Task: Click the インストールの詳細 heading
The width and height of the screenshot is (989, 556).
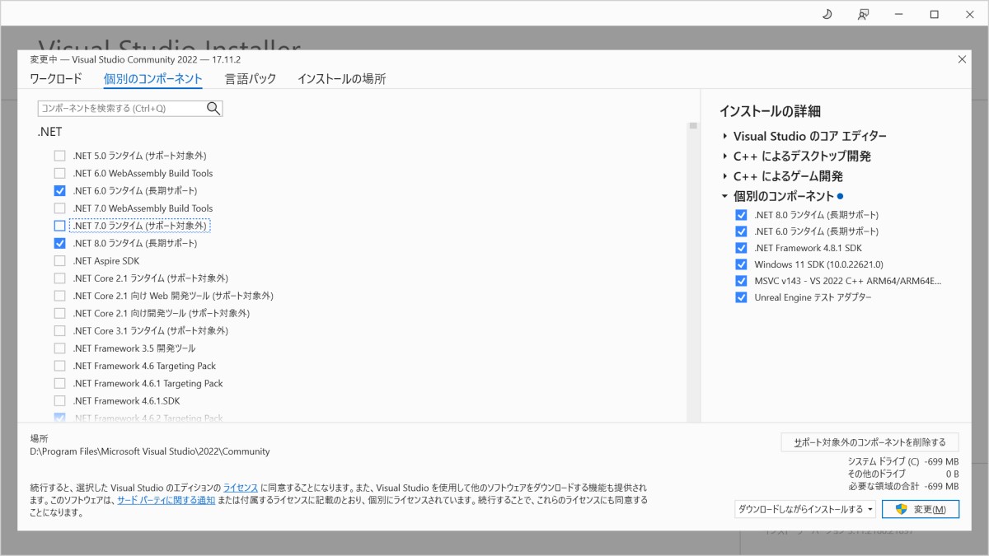Action: click(770, 111)
